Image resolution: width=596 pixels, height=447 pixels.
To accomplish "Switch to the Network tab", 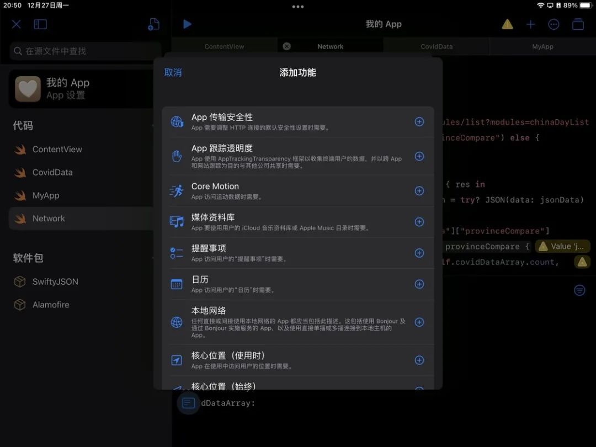I will pyautogui.click(x=331, y=46).
